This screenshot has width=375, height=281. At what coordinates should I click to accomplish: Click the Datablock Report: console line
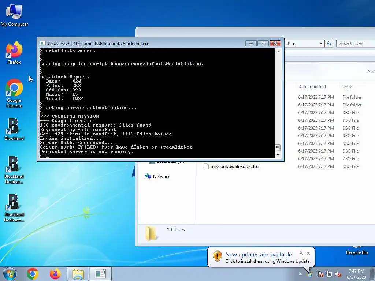65,77
